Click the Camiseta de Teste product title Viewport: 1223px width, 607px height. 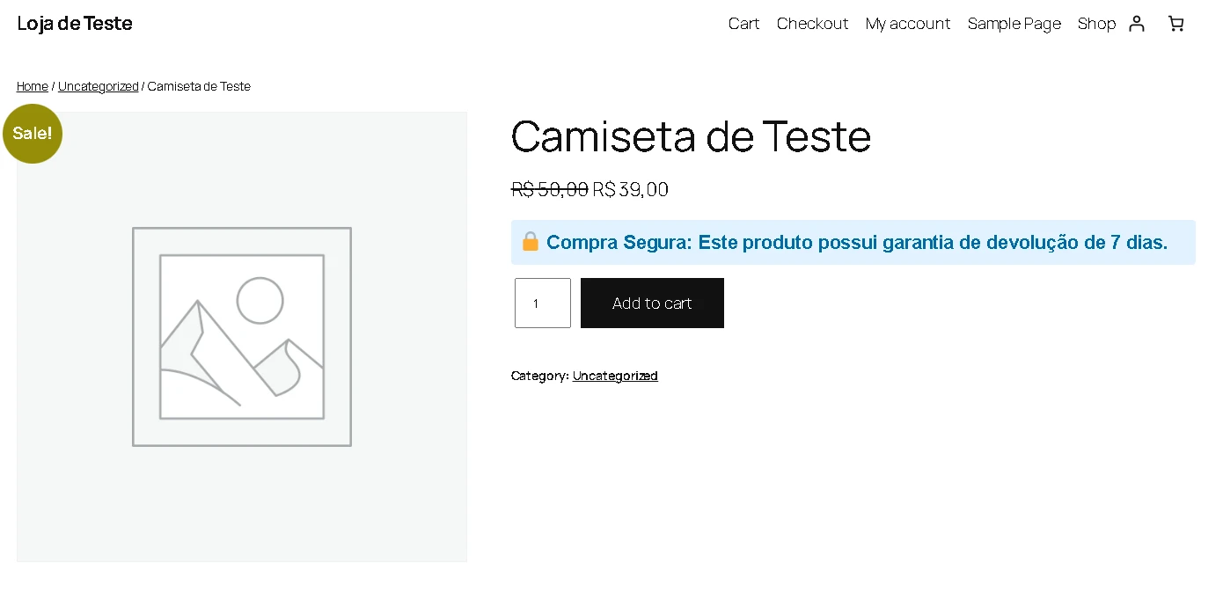[691, 136]
